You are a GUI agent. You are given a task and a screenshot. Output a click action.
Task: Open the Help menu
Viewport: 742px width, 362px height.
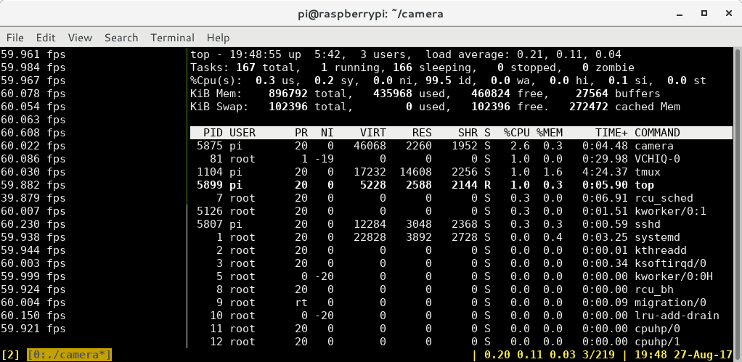tap(218, 38)
